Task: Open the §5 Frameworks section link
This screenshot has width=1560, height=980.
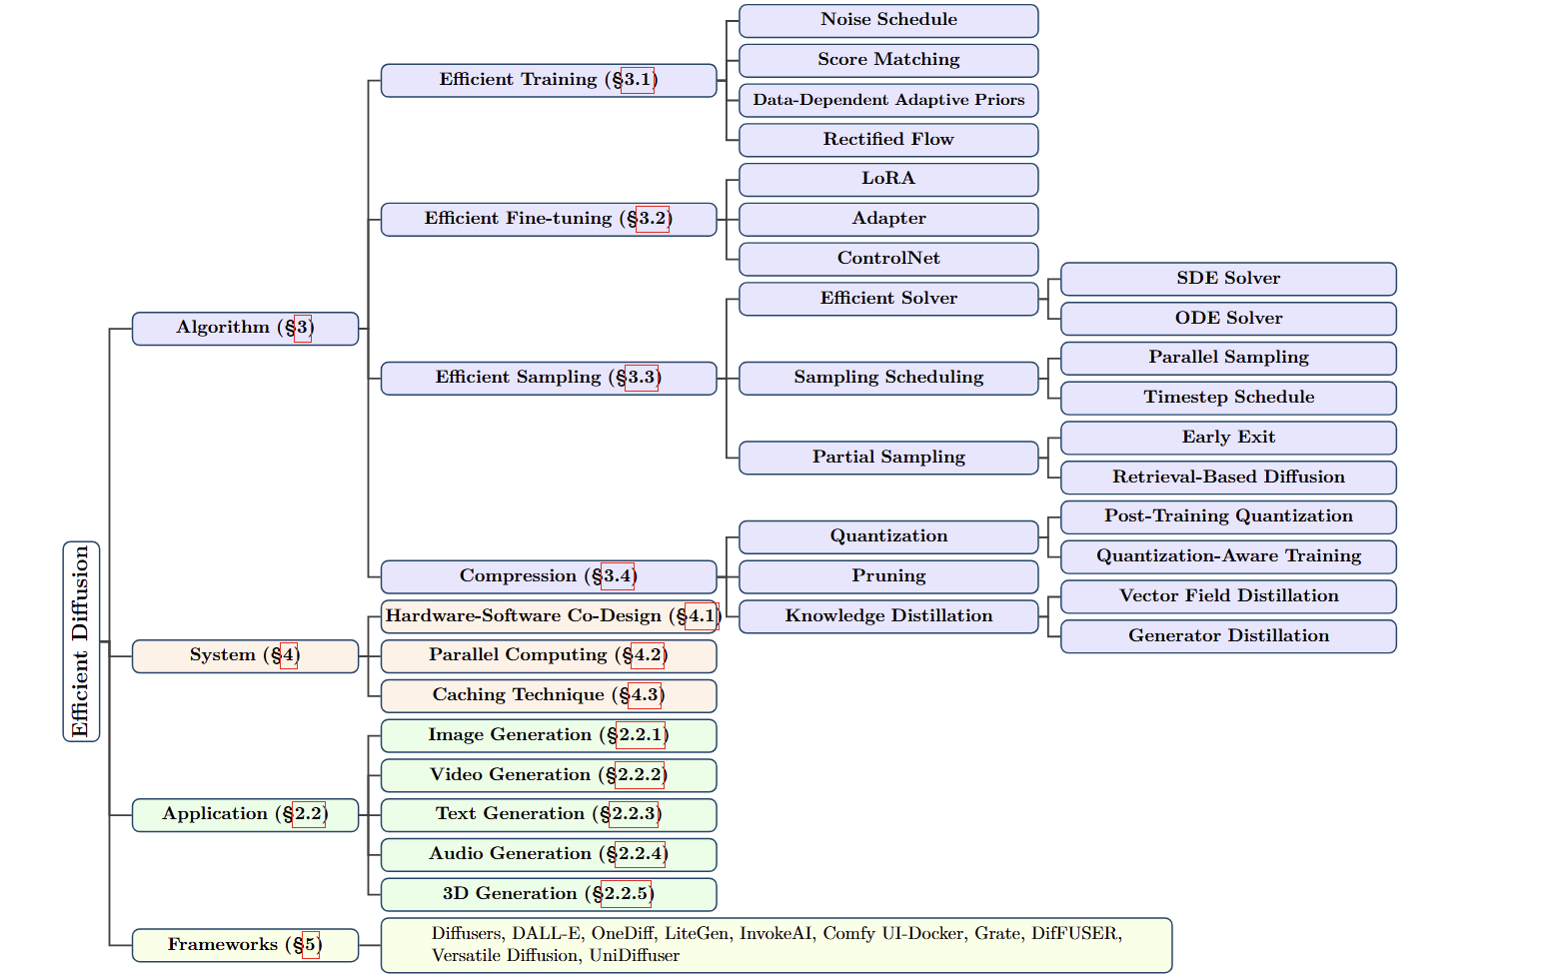Action: coord(310,945)
